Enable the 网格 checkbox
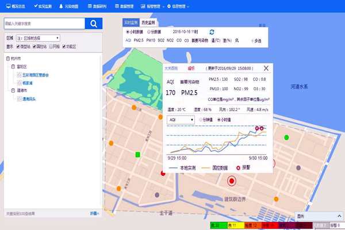The image size is (345, 230). coord(52,46)
